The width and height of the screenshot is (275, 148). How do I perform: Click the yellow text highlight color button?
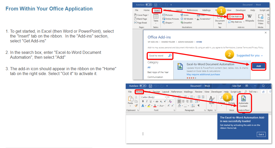pyautogui.click(x=149, y=106)
